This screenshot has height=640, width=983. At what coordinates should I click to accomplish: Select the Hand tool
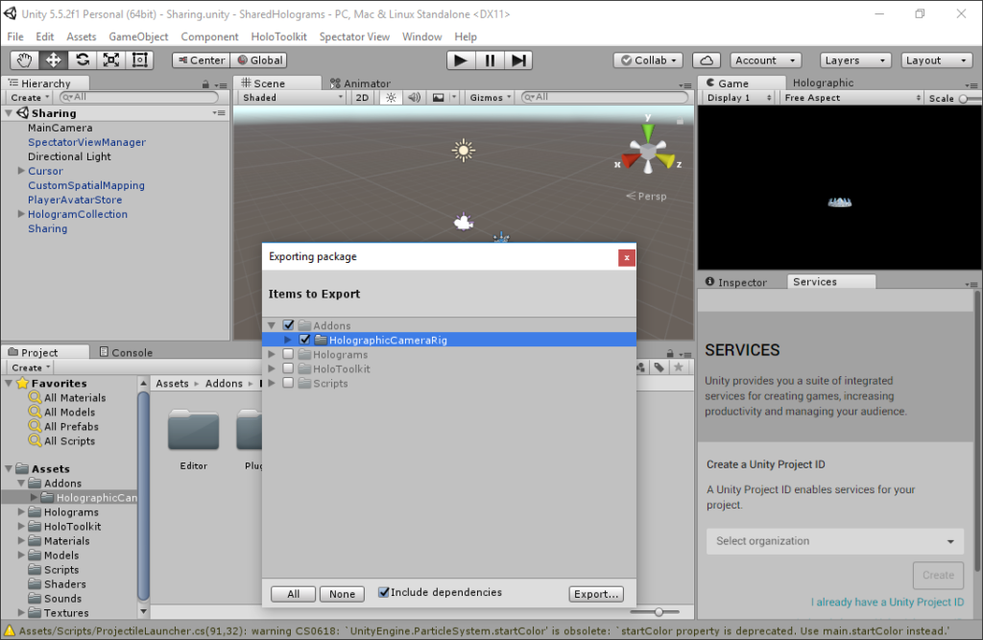coord(24,60)
